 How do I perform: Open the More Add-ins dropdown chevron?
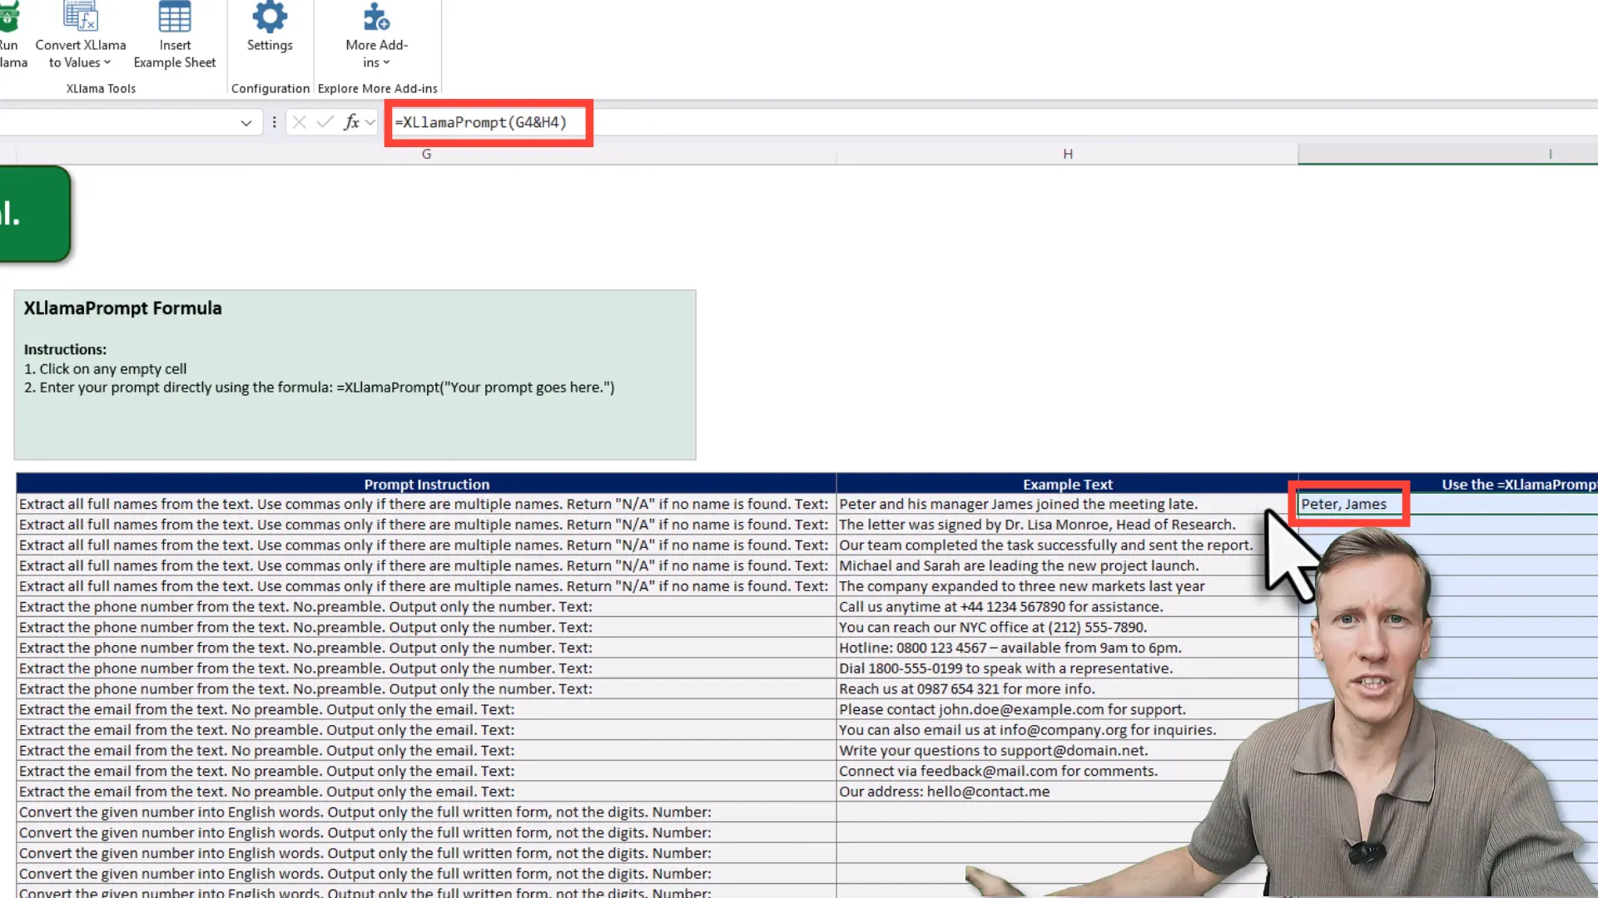click(386, 62)
